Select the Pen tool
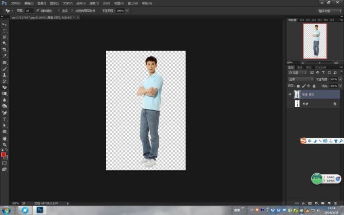The height and width of the screenshot is (215, 344). point(5,113)
